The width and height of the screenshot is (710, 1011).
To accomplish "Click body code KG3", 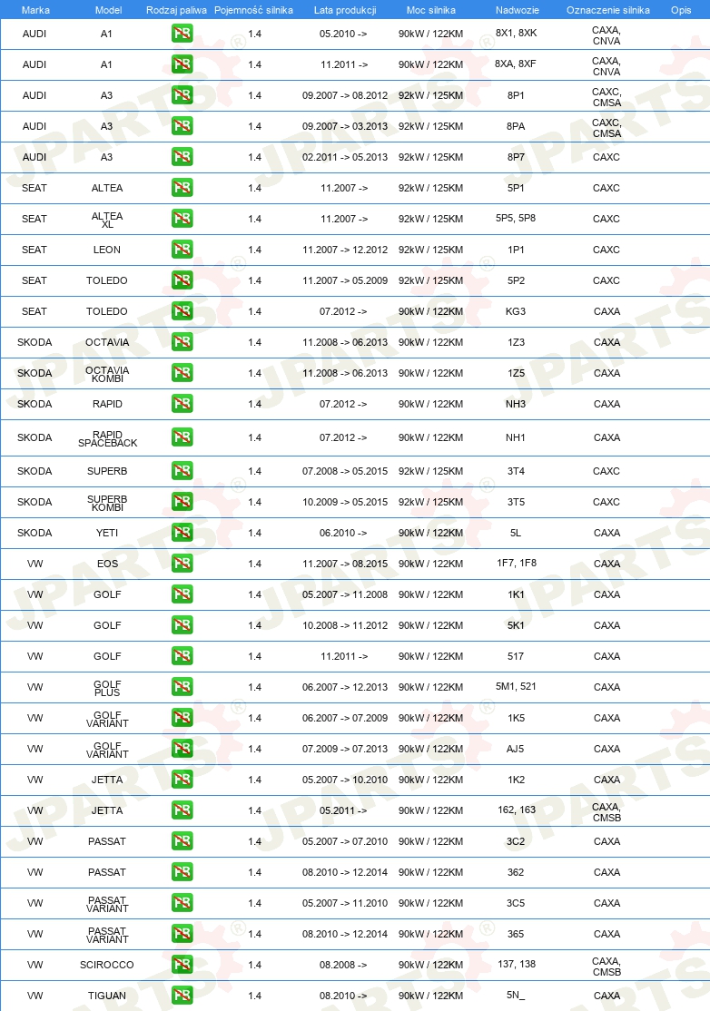I will 516,310.
